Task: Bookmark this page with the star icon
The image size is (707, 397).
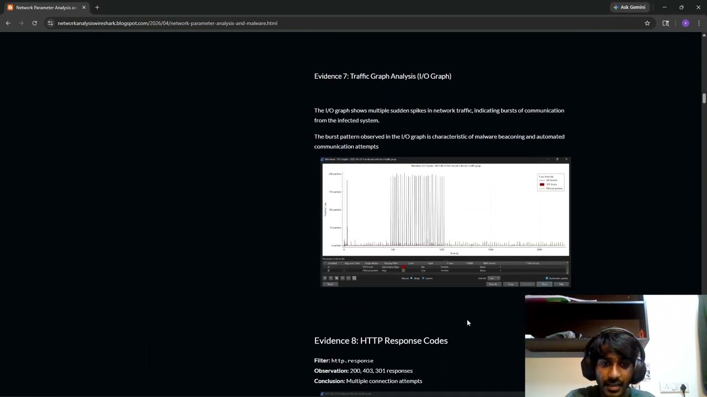Action: 647,23
